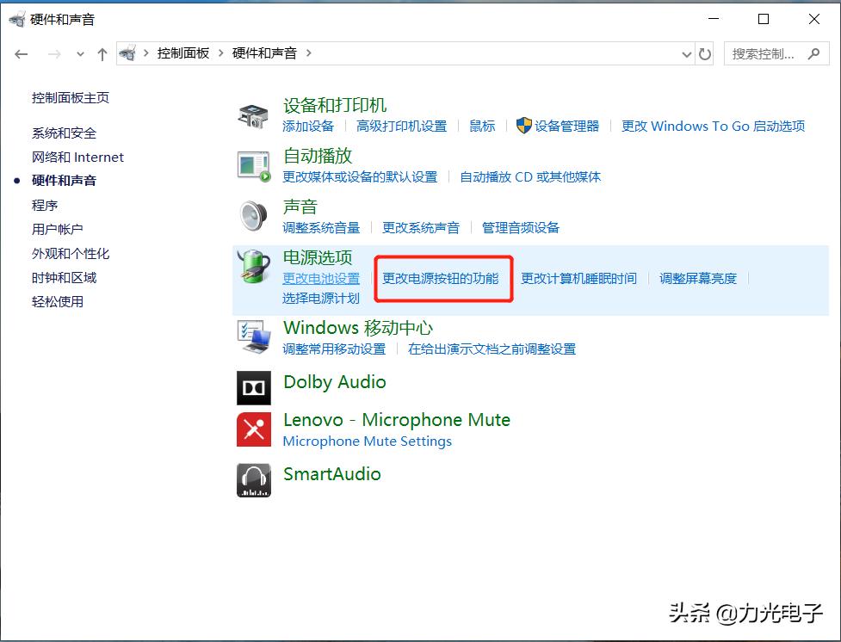Click the back navigation arrow
841x642 pixels.
click(22, 53)
